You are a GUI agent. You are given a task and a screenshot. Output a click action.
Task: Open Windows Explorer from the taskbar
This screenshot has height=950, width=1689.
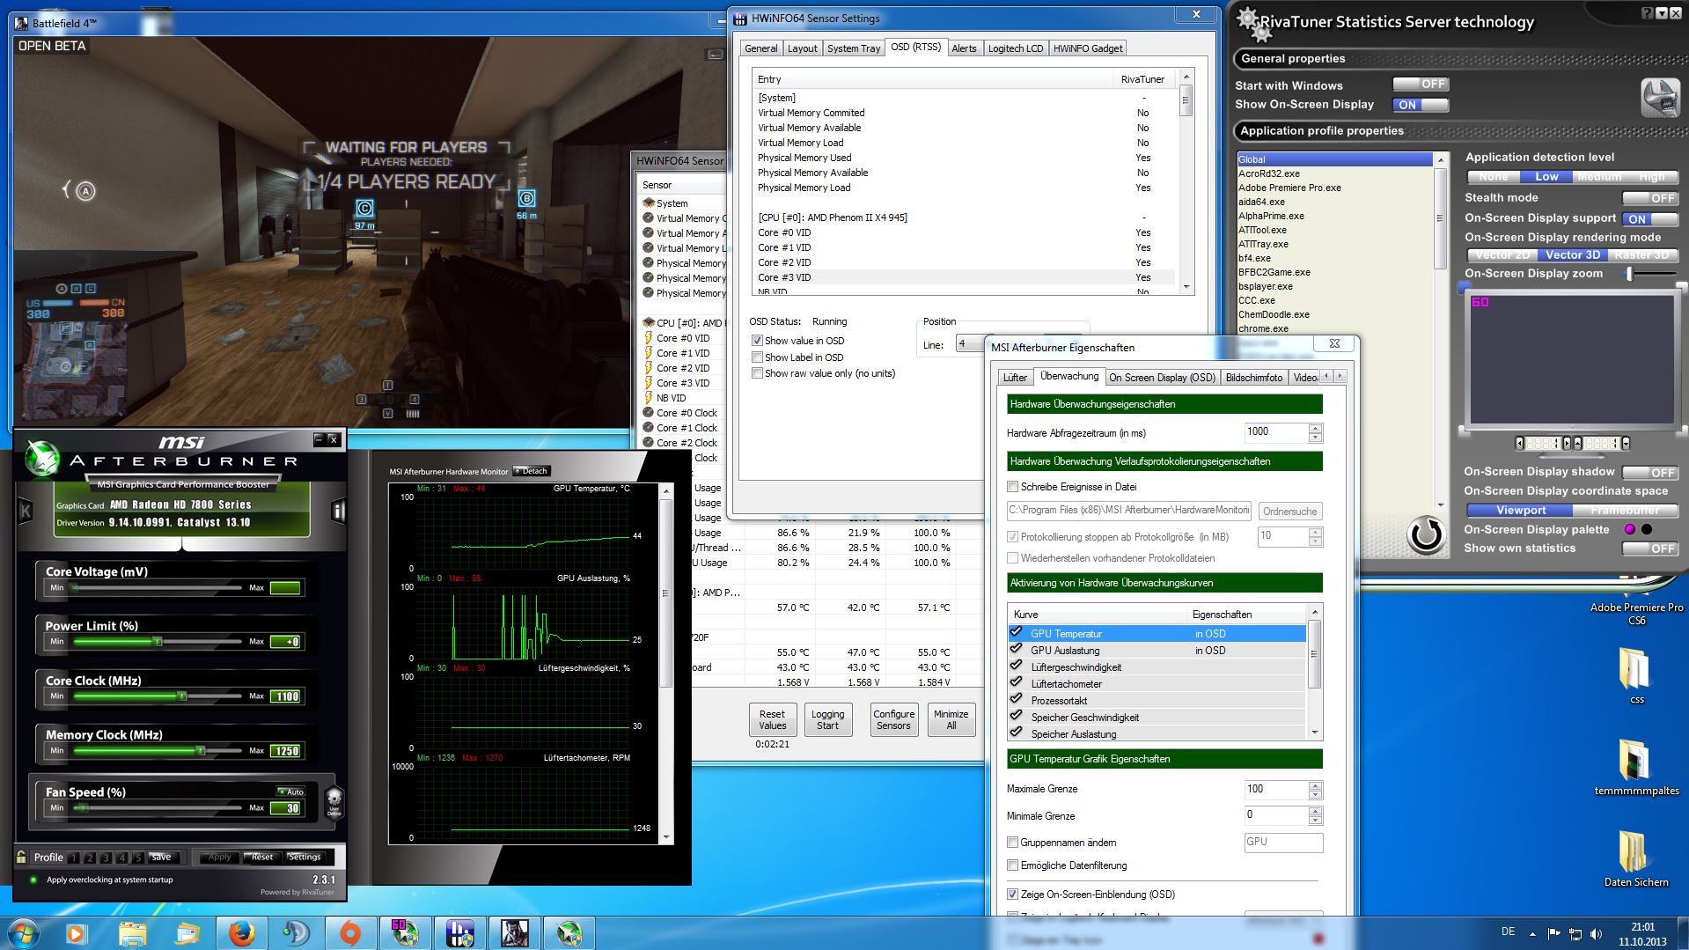point(132,933)
